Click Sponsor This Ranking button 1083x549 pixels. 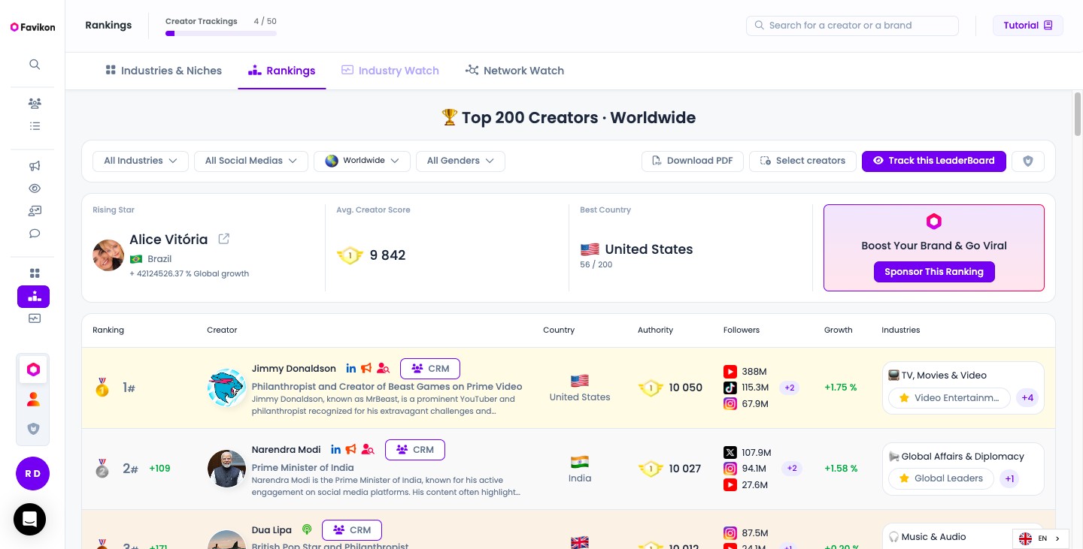934,272
